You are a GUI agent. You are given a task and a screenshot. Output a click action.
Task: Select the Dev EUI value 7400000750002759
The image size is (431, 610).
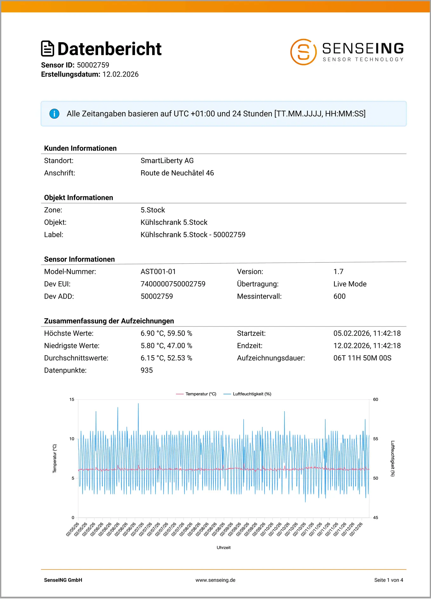click(173, 284)
